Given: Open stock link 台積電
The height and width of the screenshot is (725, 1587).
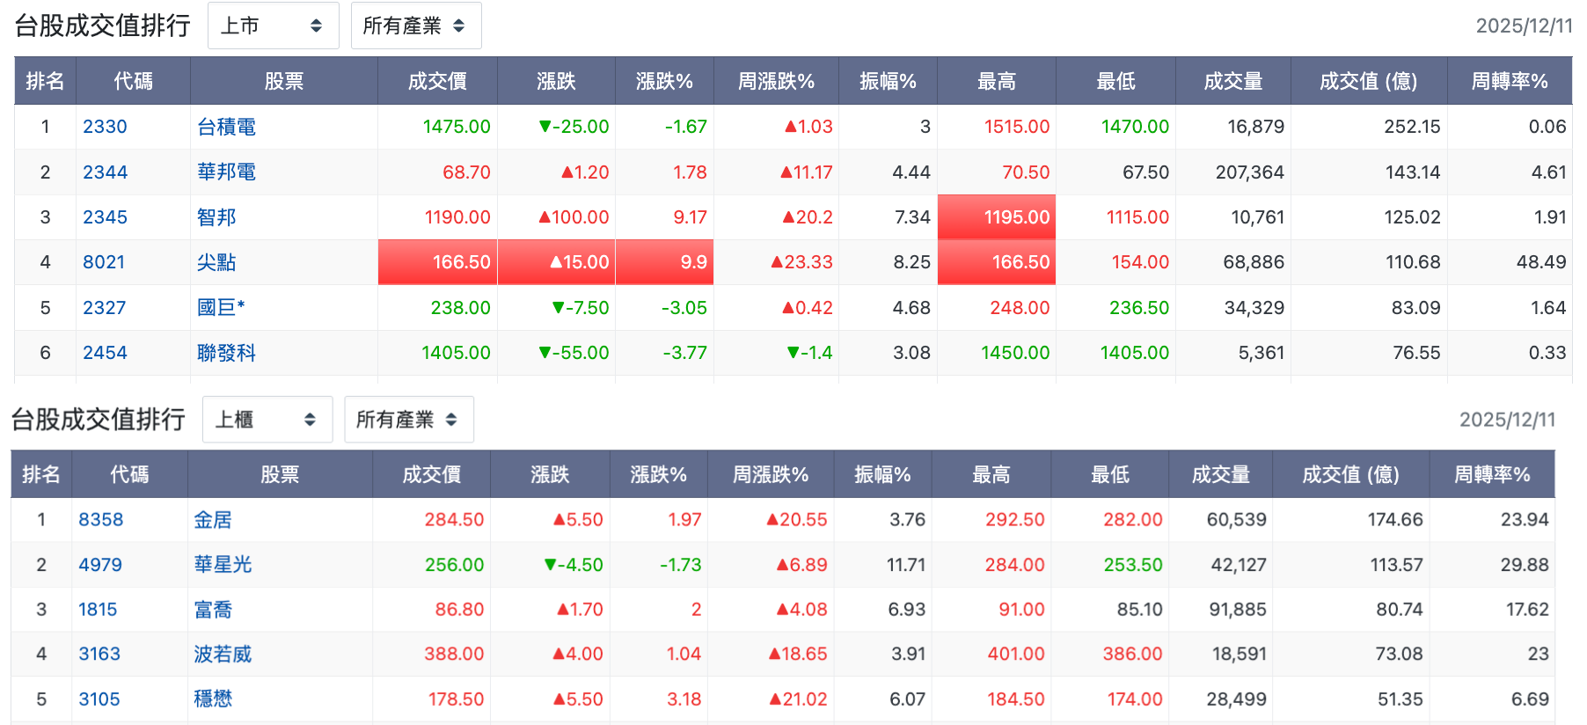Looking at the screenshot, I should point(226,127).
